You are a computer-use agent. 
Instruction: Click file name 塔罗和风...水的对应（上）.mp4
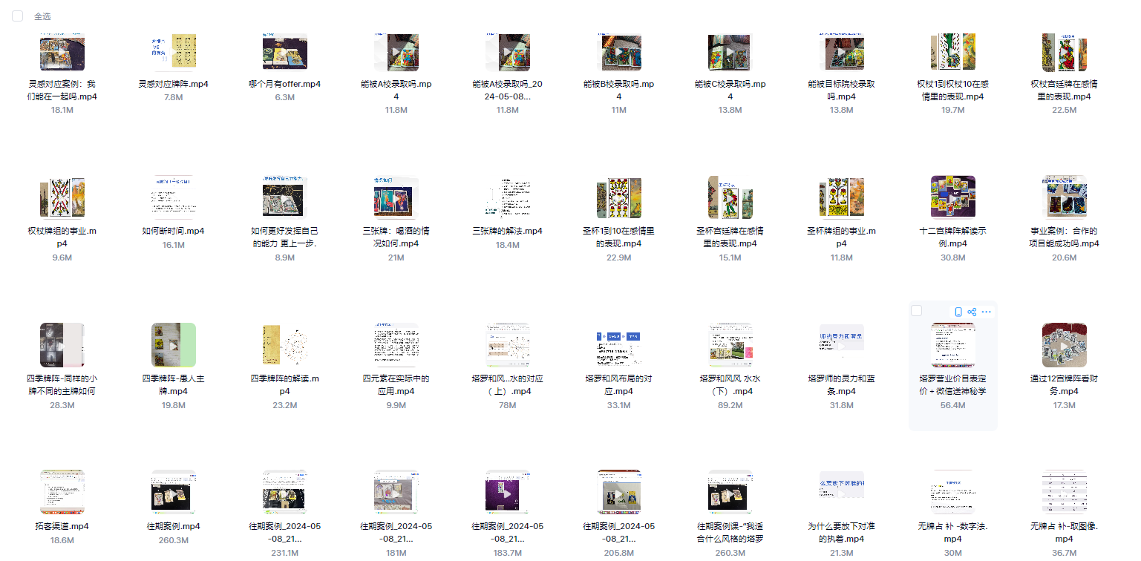508,384
